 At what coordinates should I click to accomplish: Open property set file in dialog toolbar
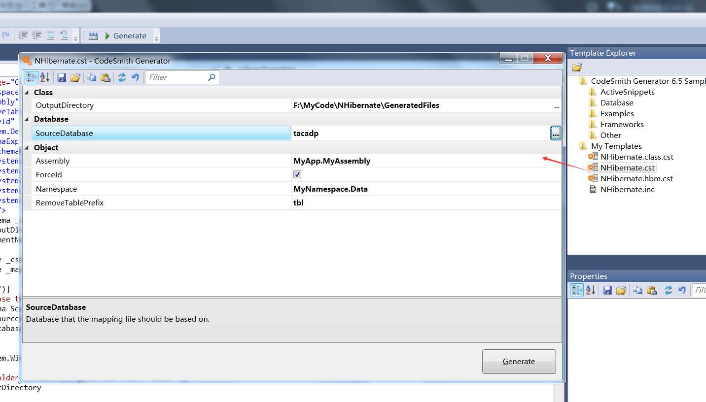[x=75, y=77]
